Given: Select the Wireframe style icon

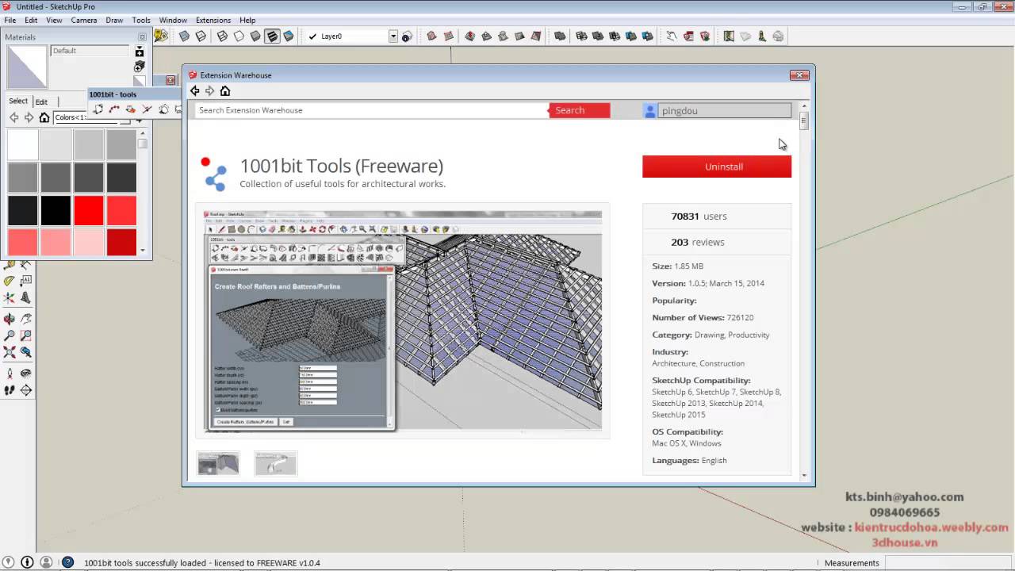Looking at the screenshot, I should [x=222, y=36].
